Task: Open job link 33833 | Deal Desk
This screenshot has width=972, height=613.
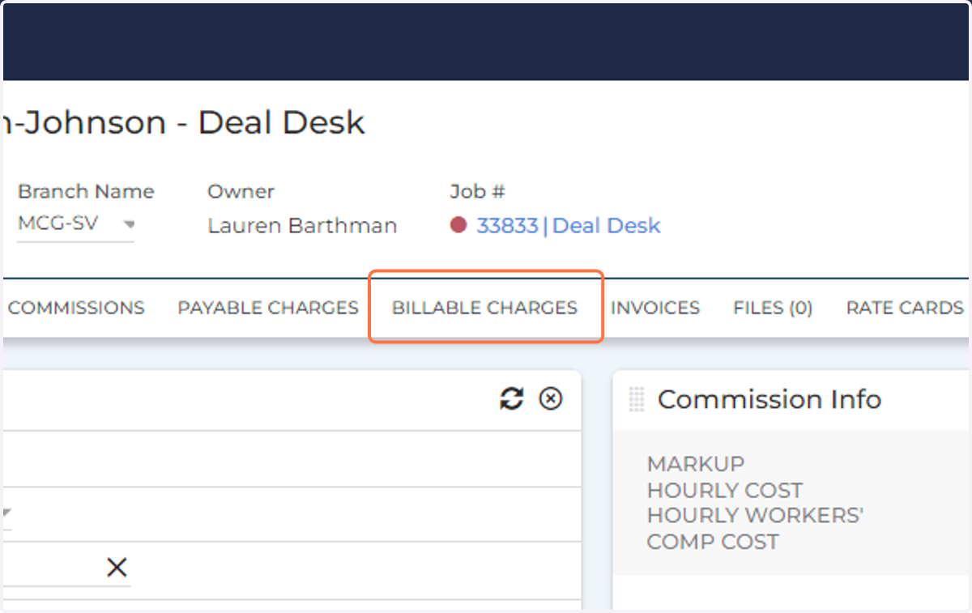Action: [569, 226]
